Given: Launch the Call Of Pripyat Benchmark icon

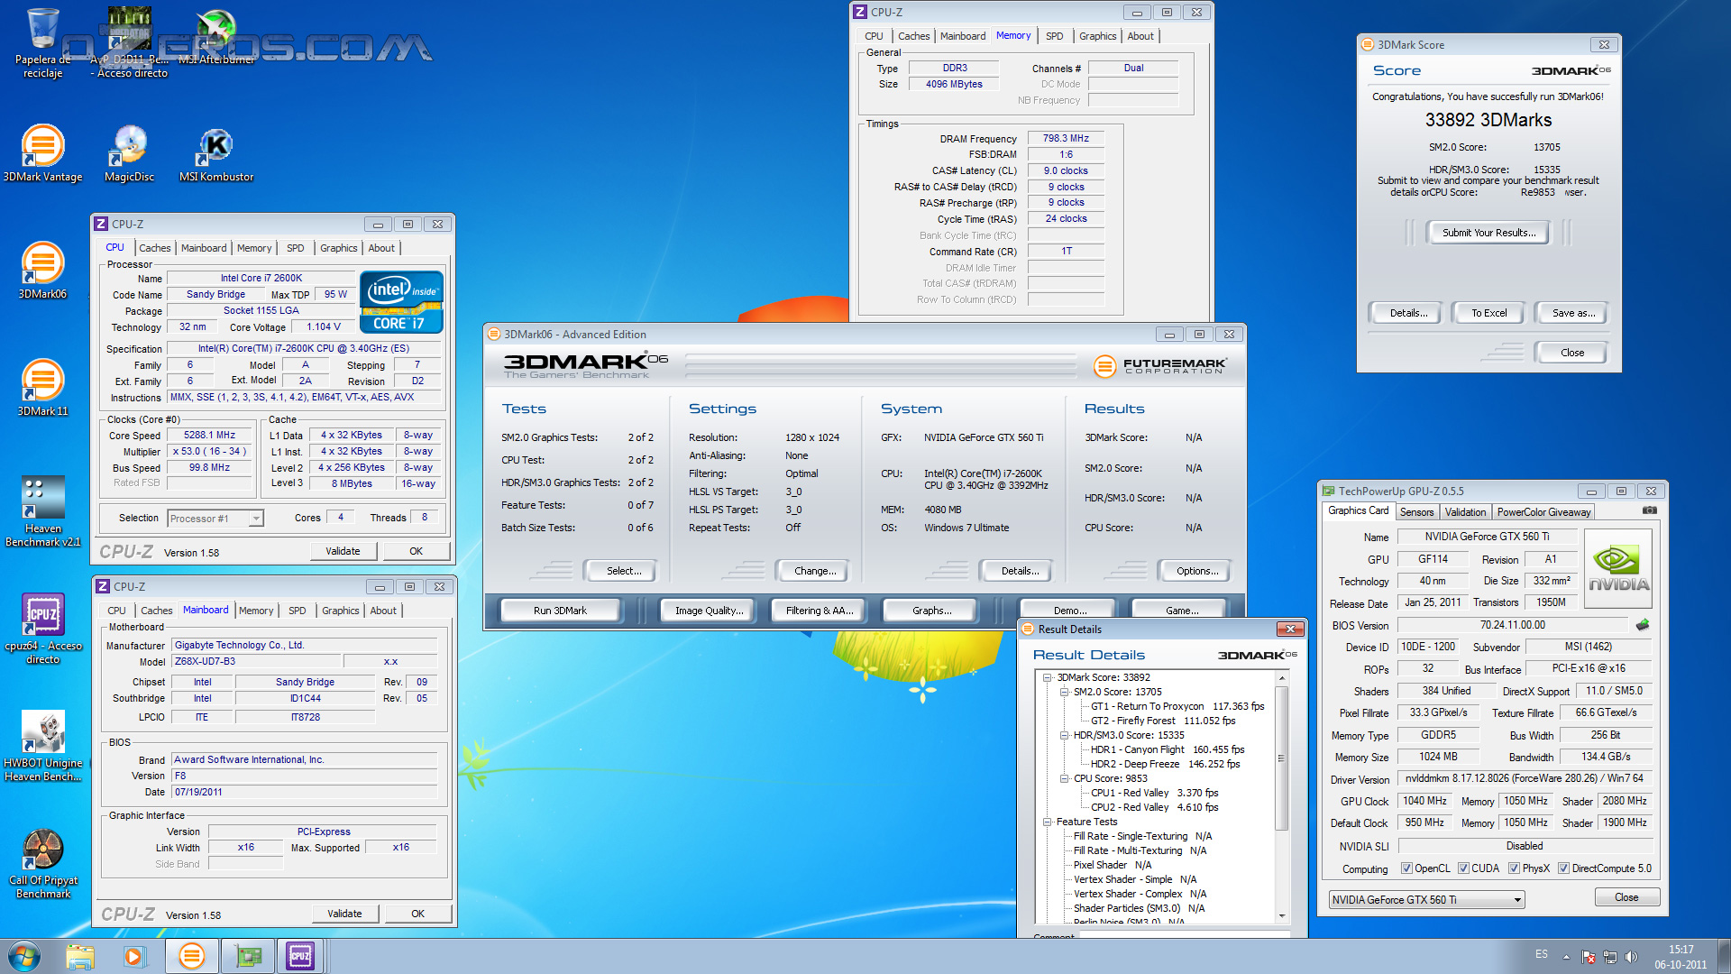Looking at the screenshot, I should [42, 863].
